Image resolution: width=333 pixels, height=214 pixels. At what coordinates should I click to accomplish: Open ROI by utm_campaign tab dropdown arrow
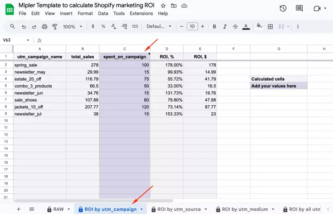pyautogui.click(x=142, y=209)
